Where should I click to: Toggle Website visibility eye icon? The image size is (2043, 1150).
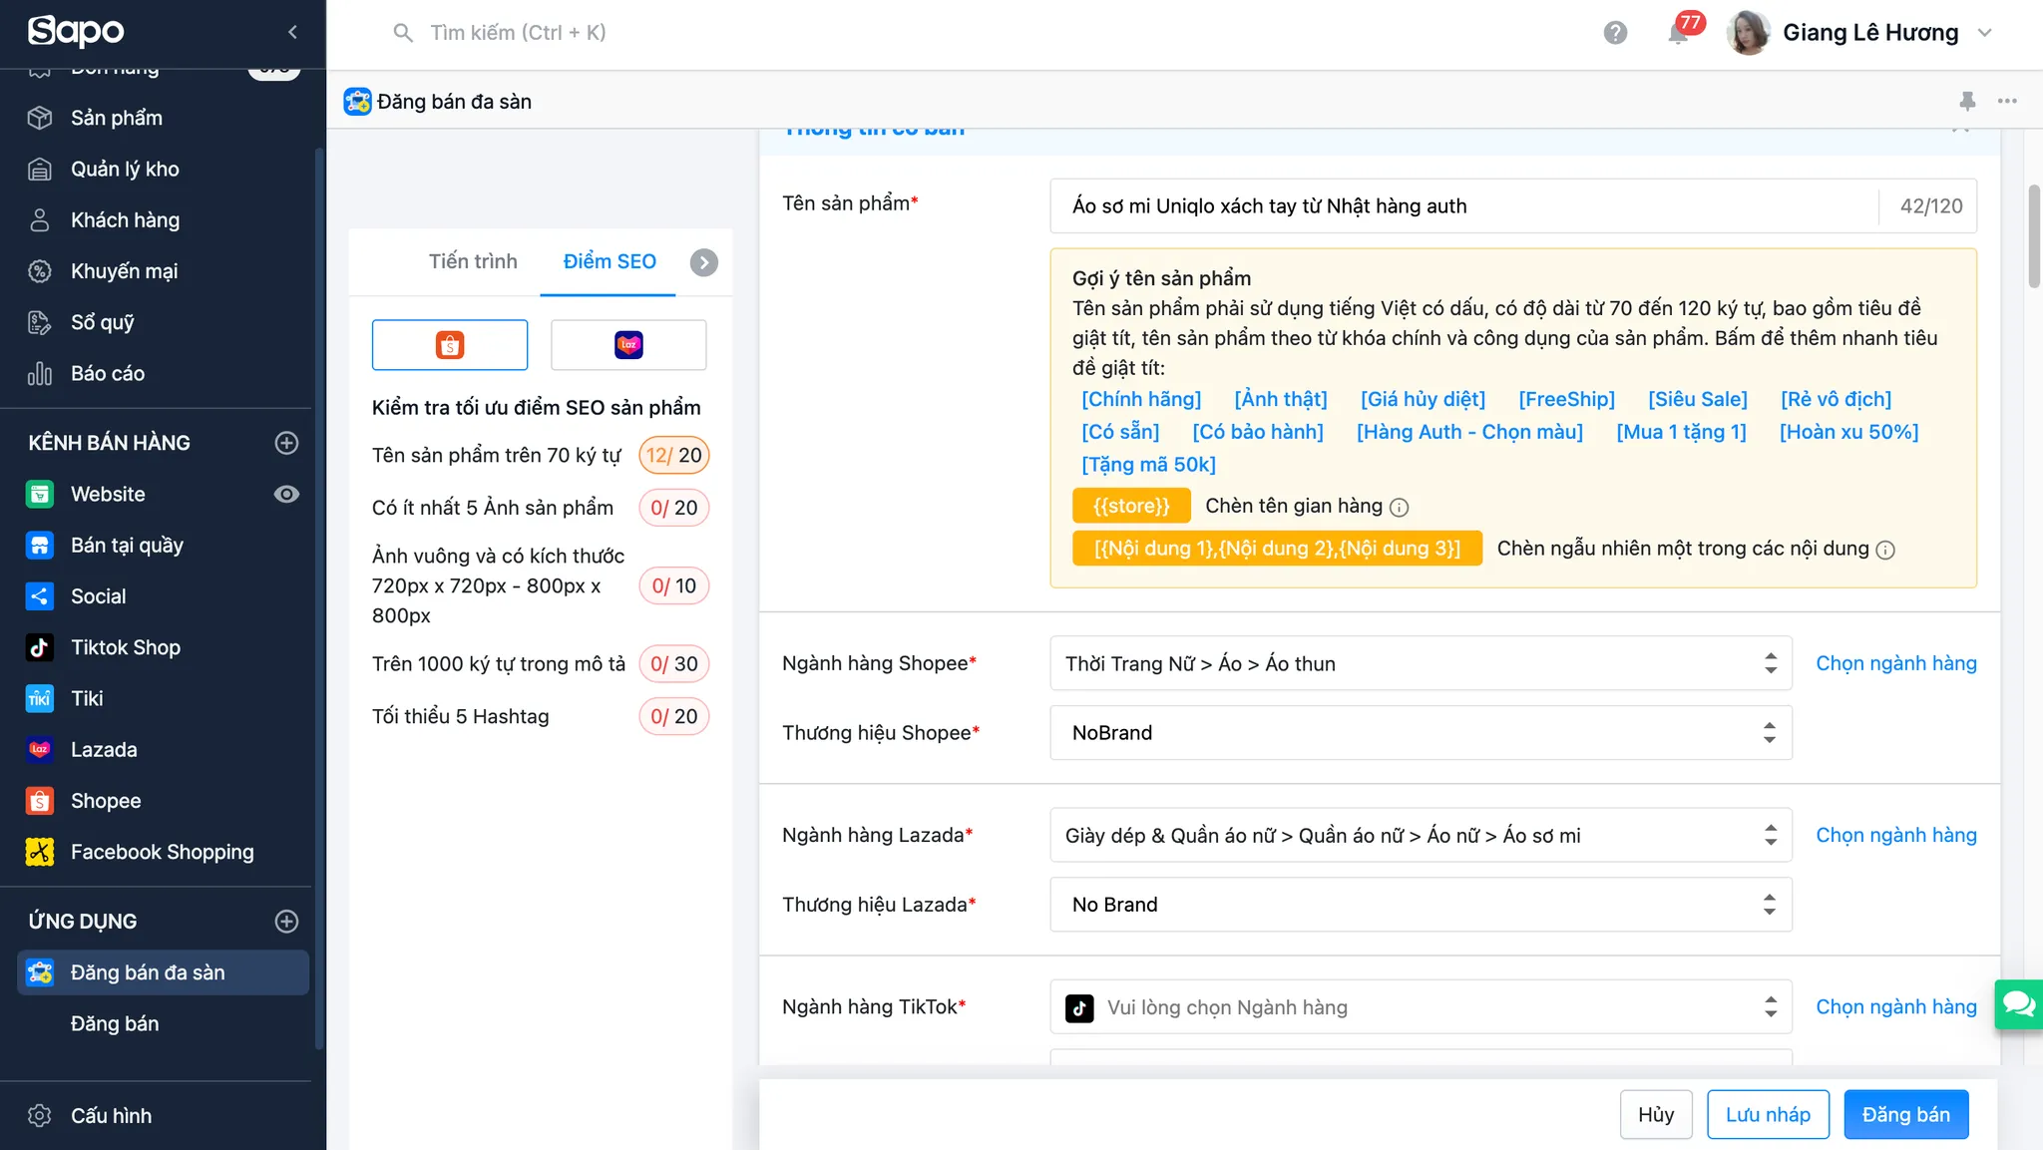coord(286,495)
